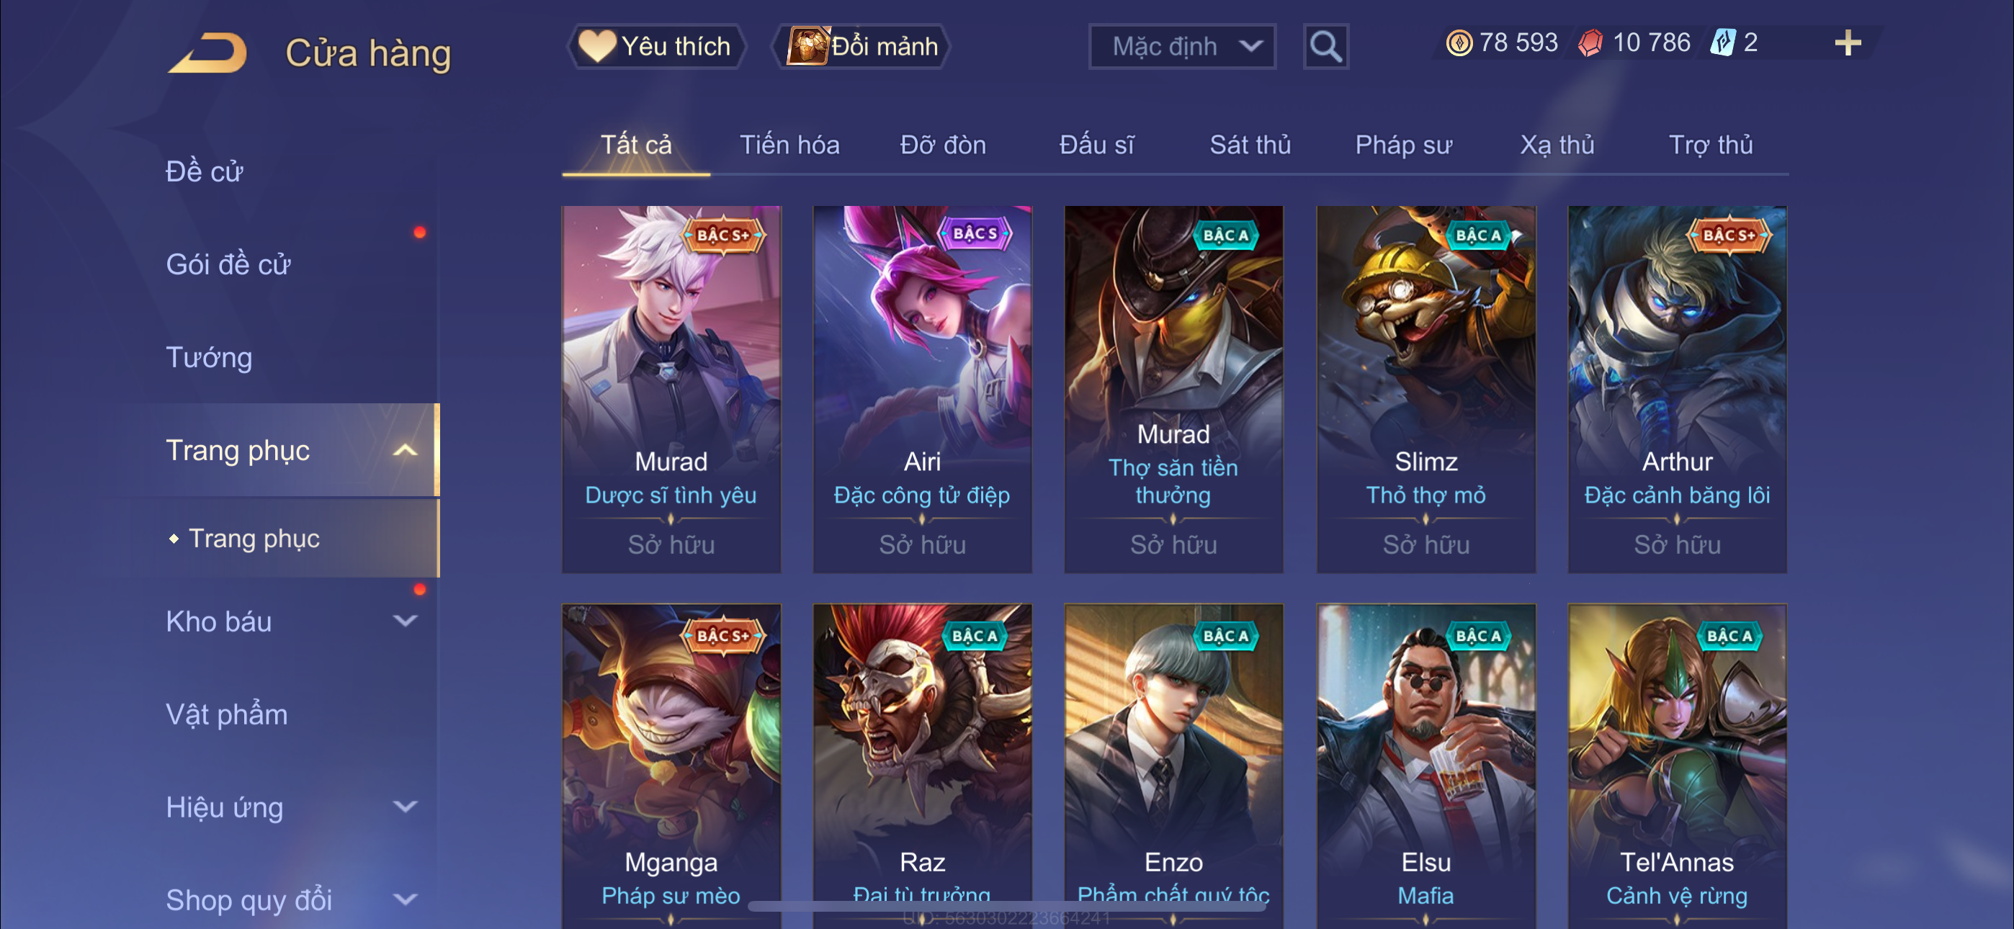This screenshot has width=2014, height=929.
Task: Click the red gem currency icon
Action: point(1590,42)
